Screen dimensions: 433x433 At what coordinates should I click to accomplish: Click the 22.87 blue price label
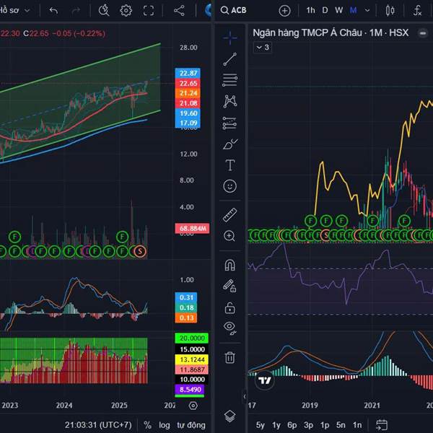188,73
